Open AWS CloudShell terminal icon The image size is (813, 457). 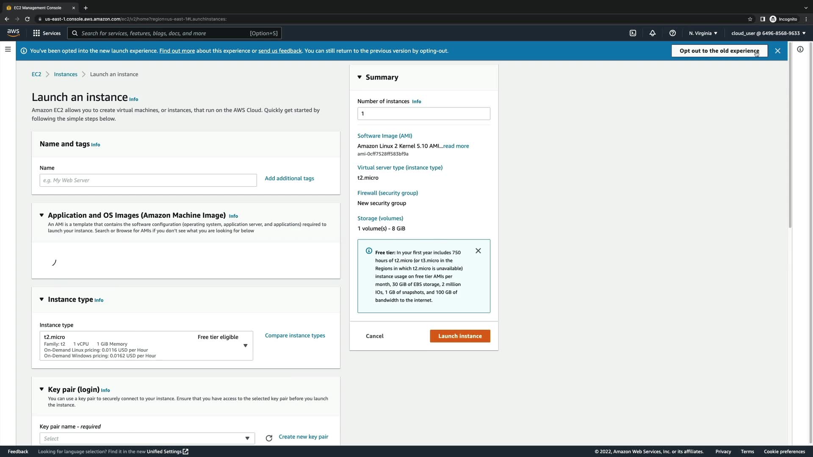click(633, 33)
